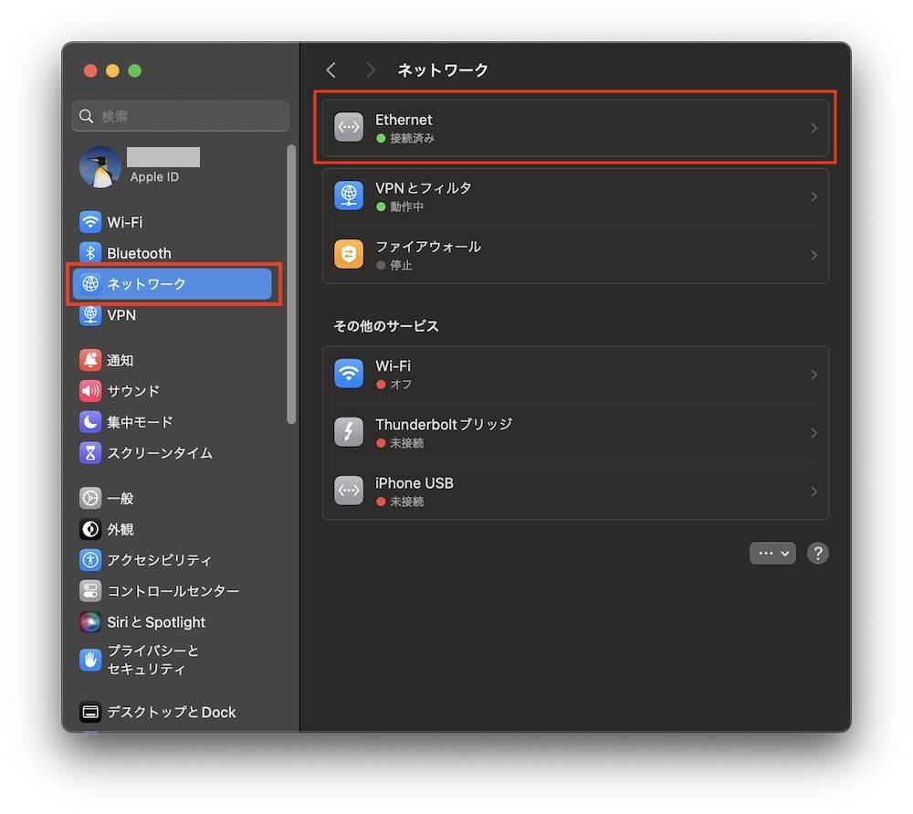Select ネットワーク in the sidebar
Screen dimensions: 913x814
(x=172, y=284)
